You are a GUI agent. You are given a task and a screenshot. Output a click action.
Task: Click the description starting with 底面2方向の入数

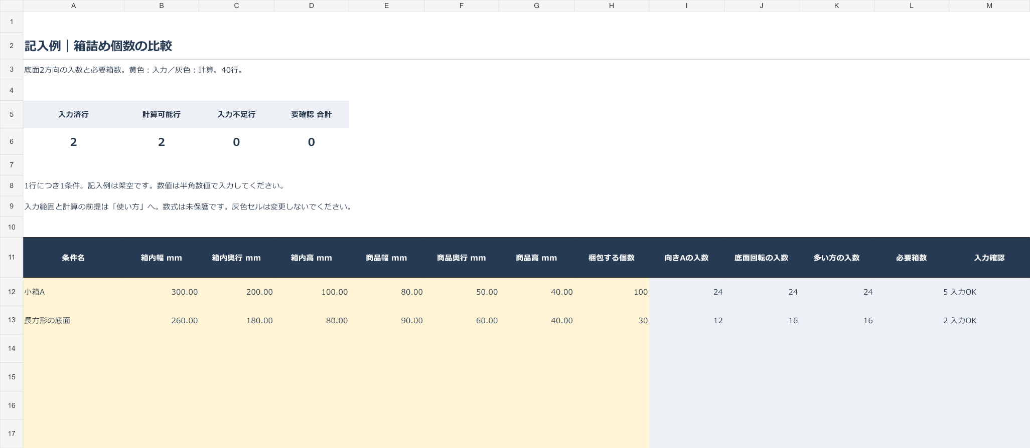click(134, 70)
